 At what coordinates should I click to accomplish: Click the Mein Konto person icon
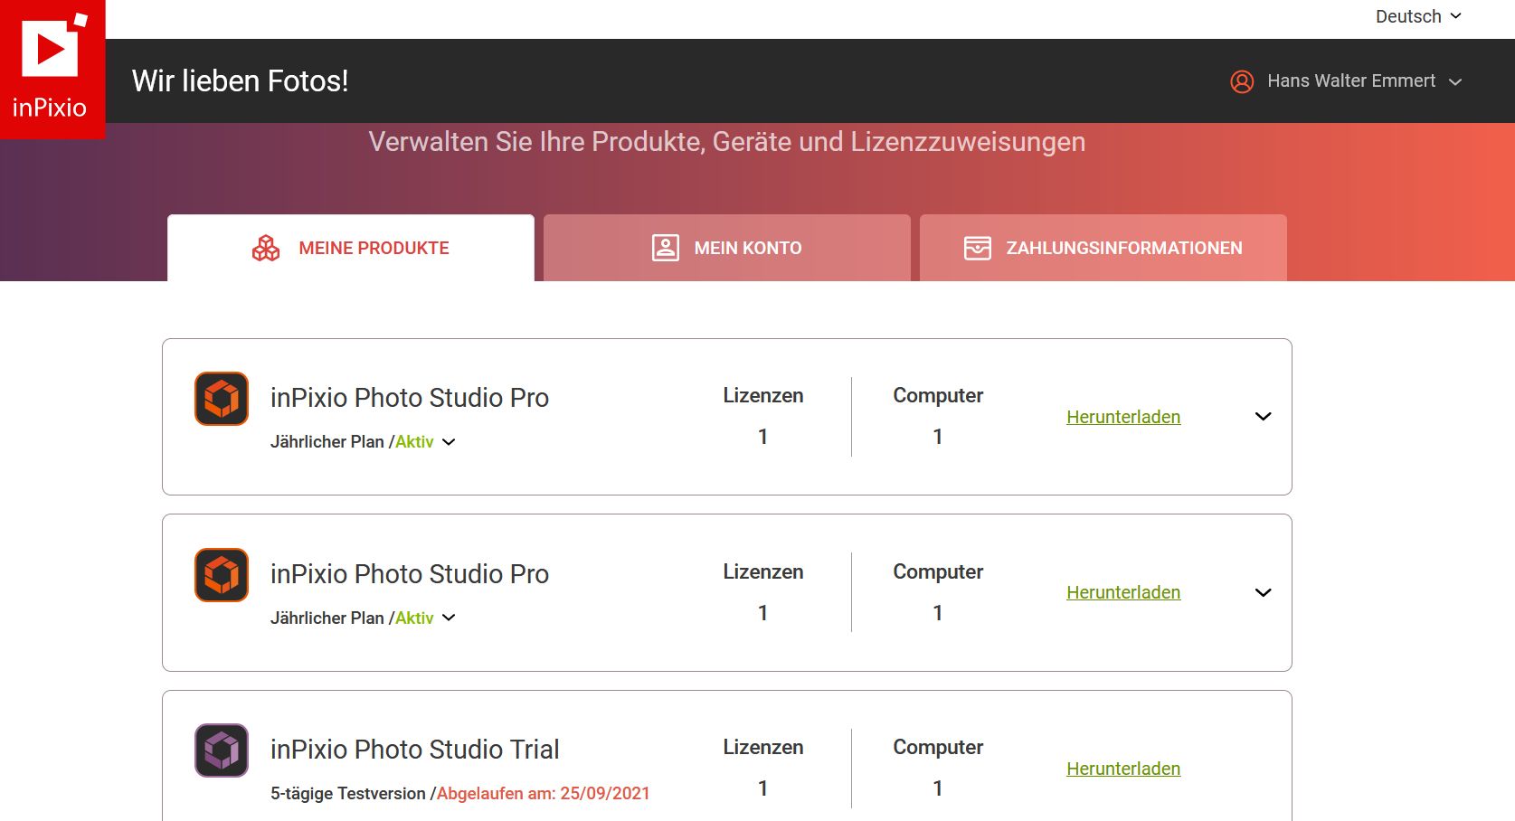coord(666,248)
